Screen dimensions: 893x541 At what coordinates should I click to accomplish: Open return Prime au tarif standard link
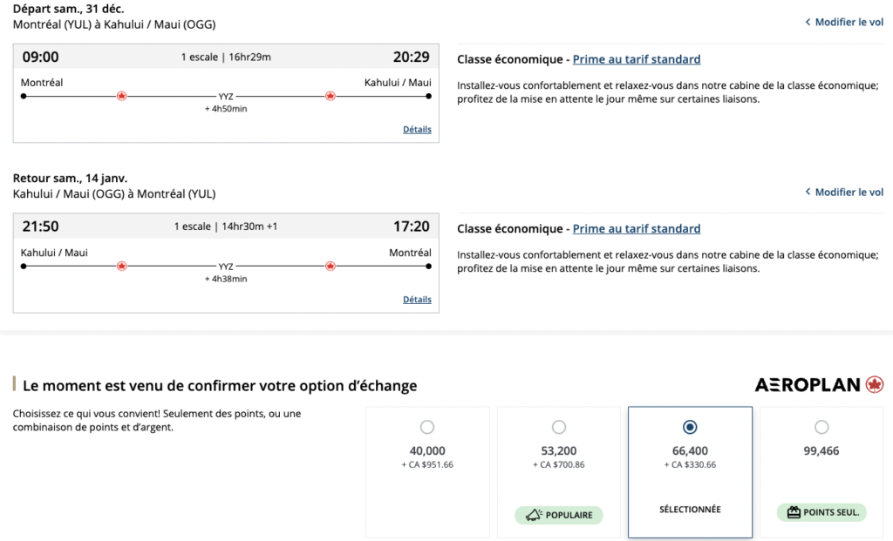[x=637, y=229]
